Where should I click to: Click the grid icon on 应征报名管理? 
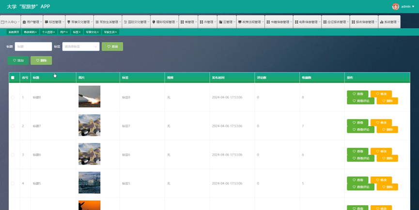[x=325, y=22]
